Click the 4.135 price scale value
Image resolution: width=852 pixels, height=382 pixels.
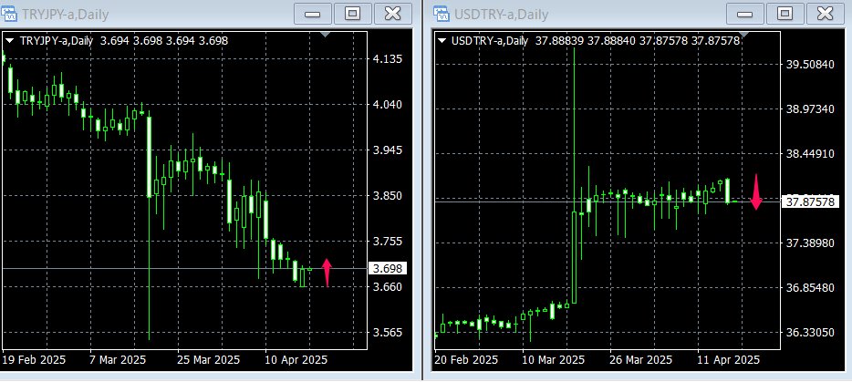(388, 58)
